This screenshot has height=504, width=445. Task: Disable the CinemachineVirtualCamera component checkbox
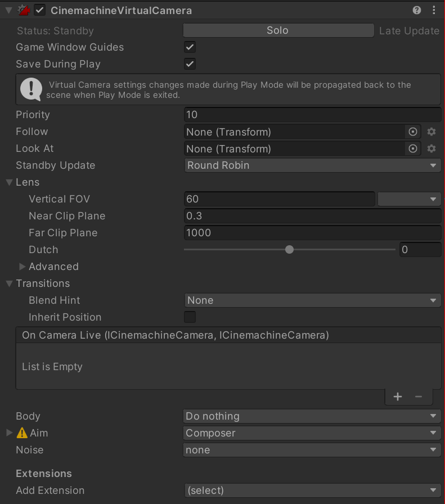39,10
